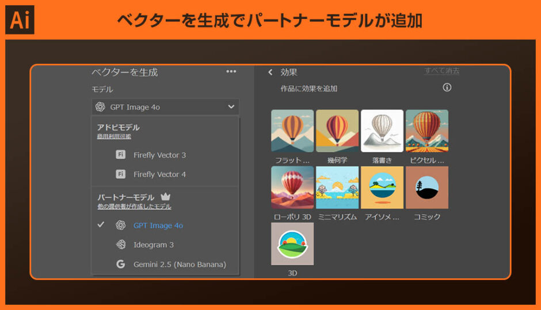Select the Ideogram 3 model option

tap(153, 244)
